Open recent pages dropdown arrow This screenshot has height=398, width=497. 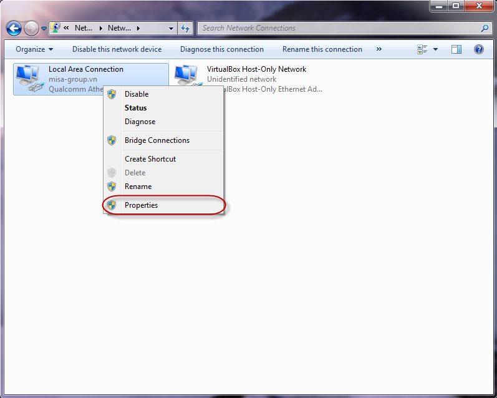44,28
